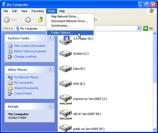Select the System (C:) drive icon
The height and width of the screenshot is (133, 158).
[66, 54]
